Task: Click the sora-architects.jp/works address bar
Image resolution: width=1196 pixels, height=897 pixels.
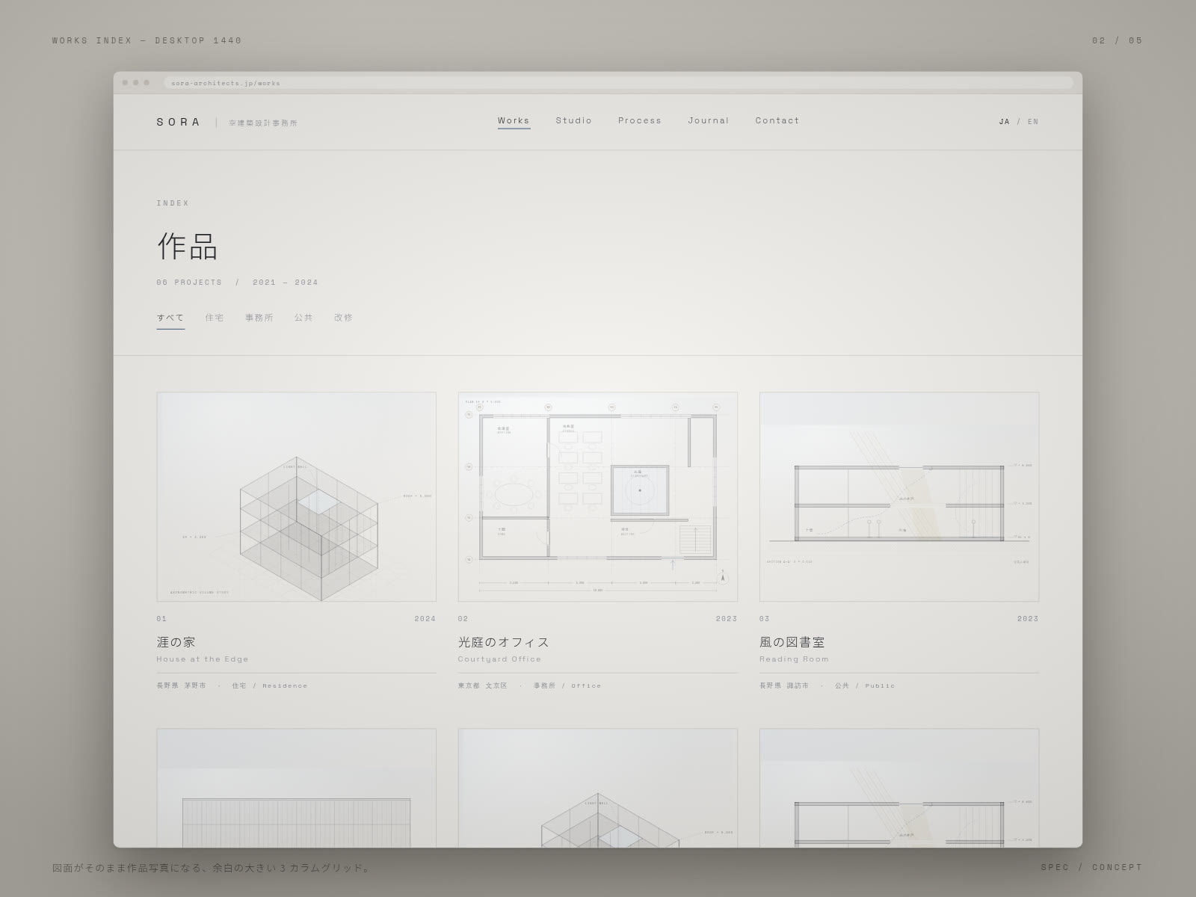Action: pyautogui.click(x=618, y=83)
